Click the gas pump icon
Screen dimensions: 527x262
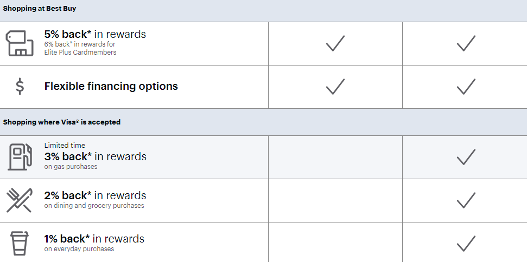20,157
